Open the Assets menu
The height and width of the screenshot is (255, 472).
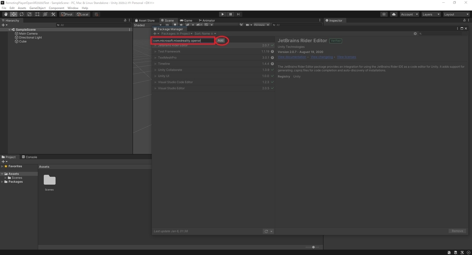(x=22, y=8)
